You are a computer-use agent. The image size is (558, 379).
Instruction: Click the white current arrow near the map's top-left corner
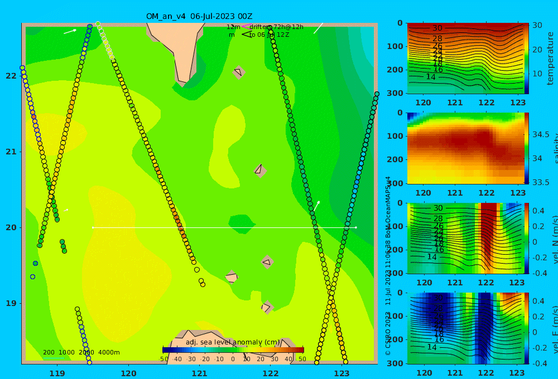70,32
